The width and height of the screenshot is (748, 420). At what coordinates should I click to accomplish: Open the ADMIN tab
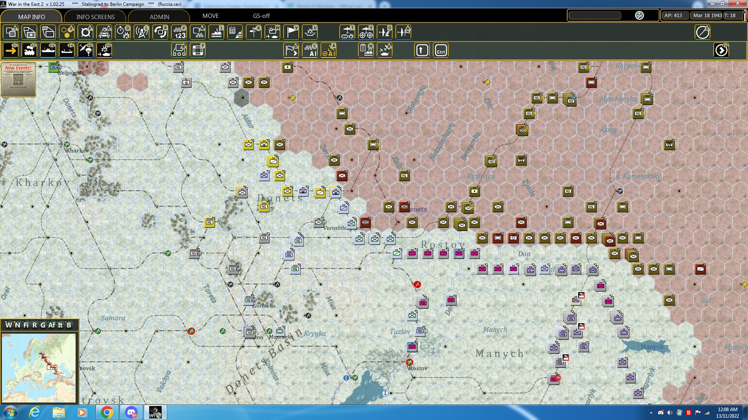[x=159, y=17]
